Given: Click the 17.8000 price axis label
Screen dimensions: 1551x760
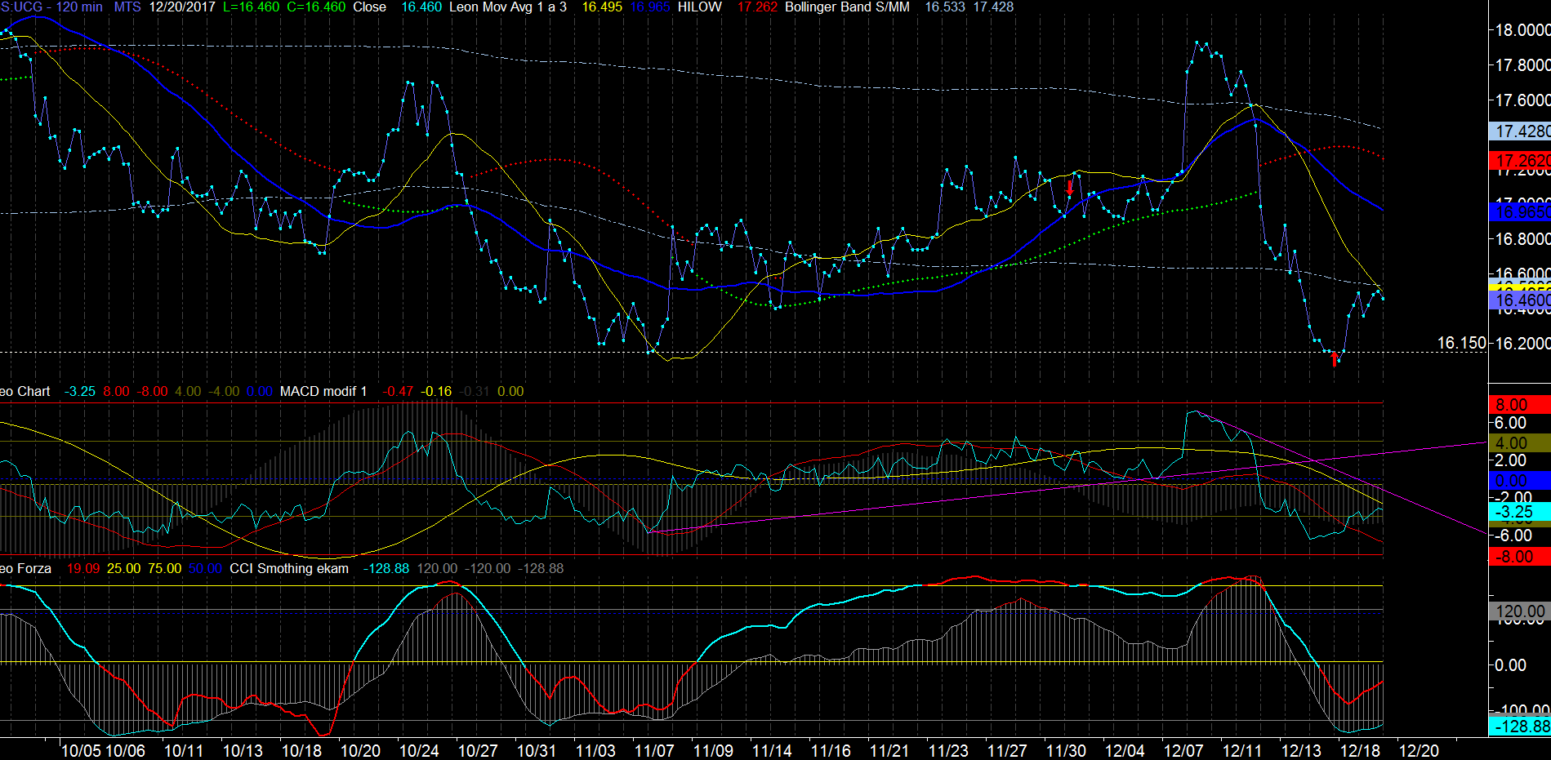Looking at the screenshot, I should pos(1522,64).
